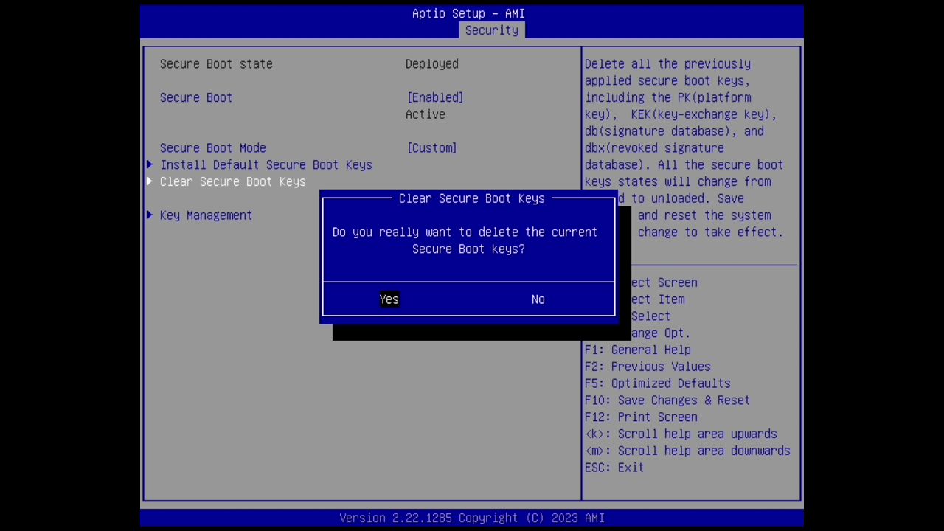Open the Key Management submenu
The height and width of the screenshot is (531, 944).
pos(206,215)
